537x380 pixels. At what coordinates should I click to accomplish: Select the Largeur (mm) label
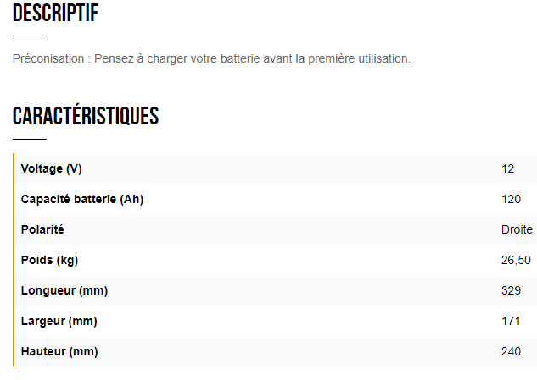coord(59,321)
